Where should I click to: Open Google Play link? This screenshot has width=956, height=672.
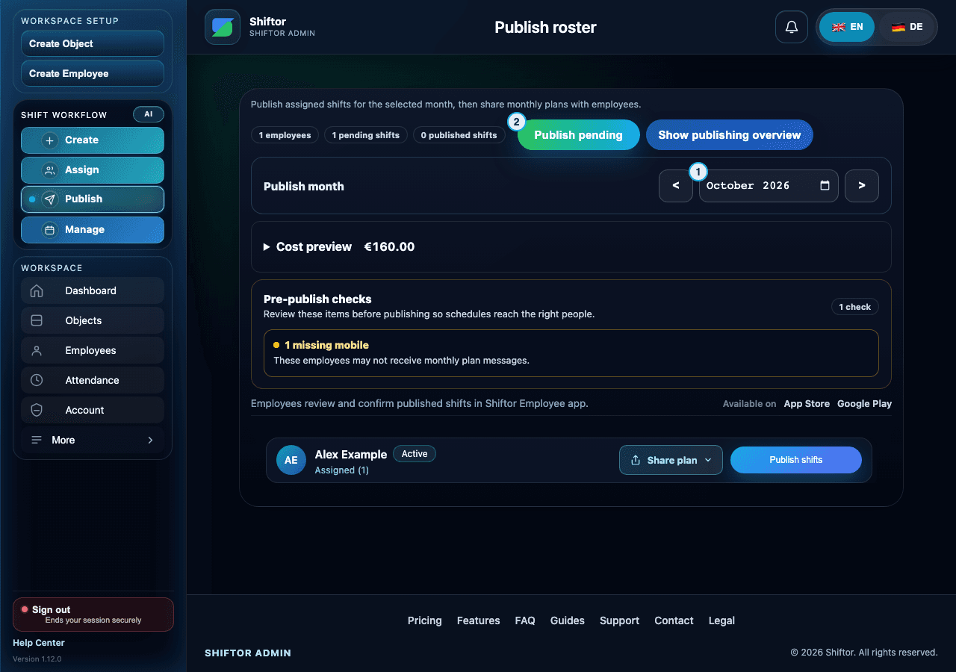click(864, 404)
